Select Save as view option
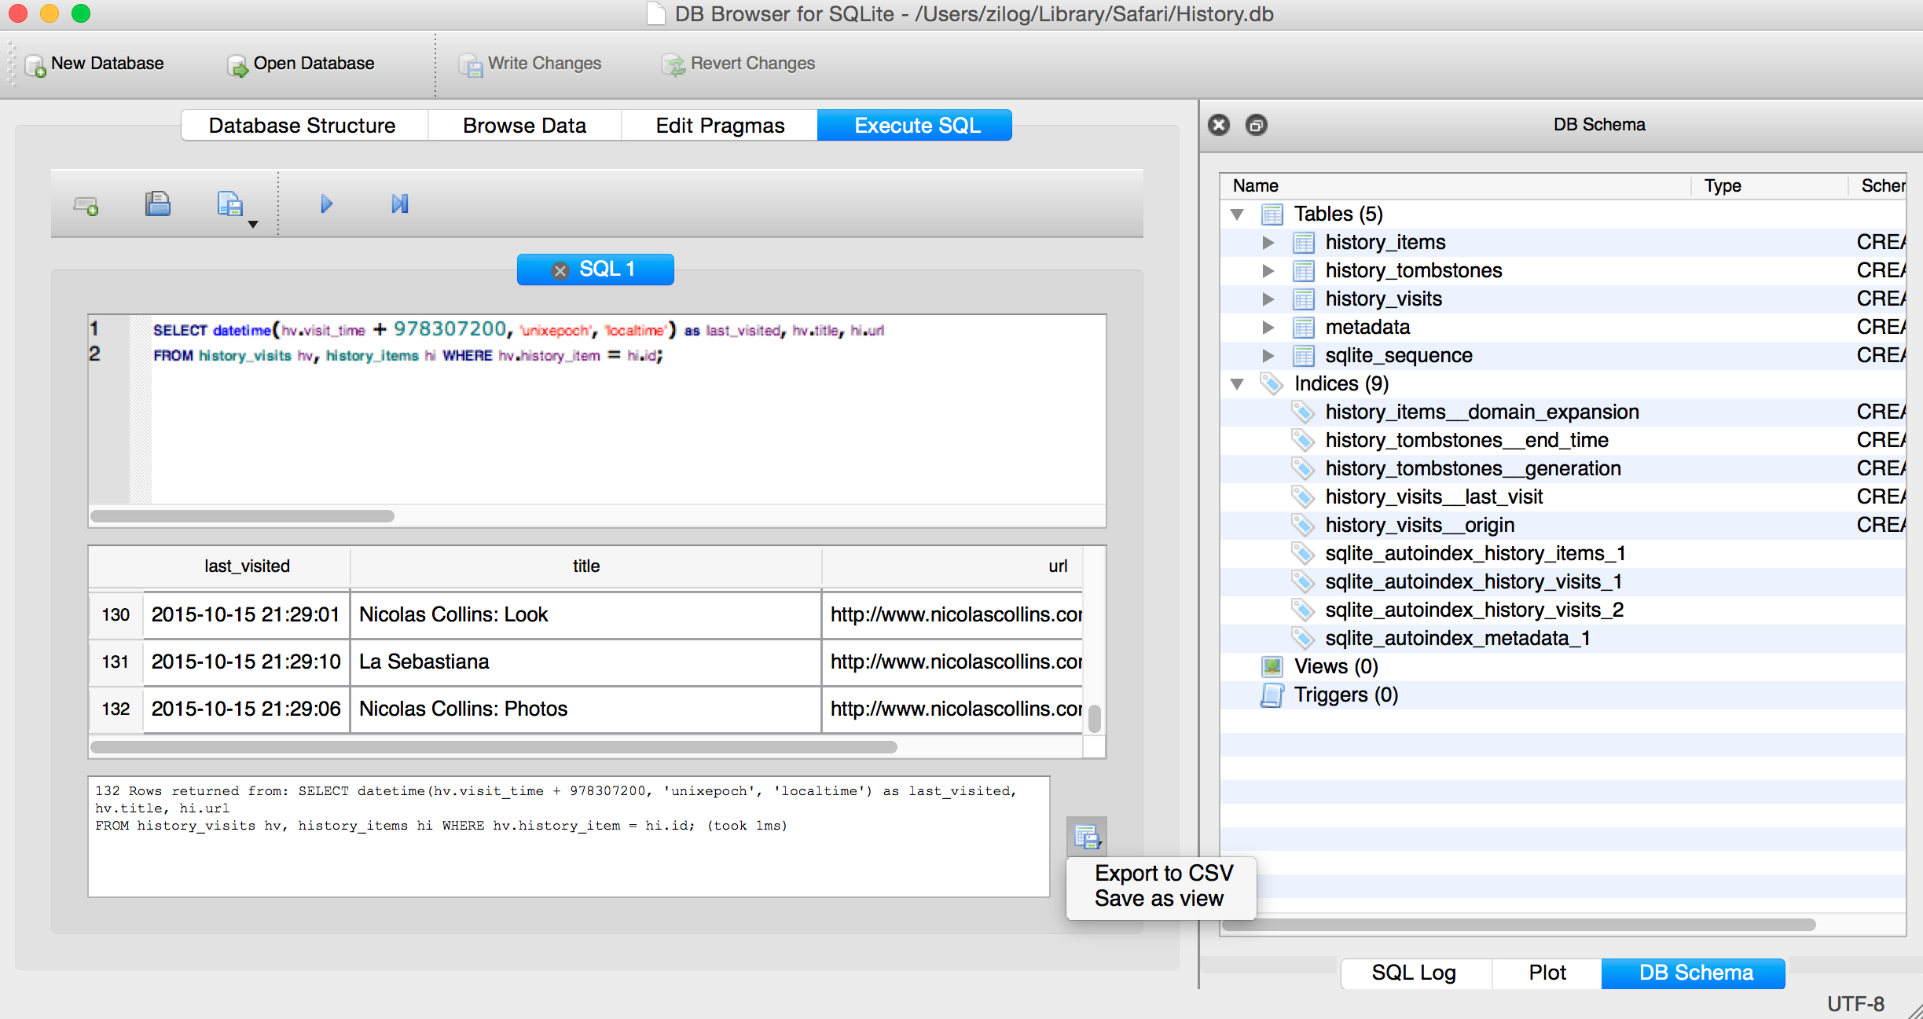Viewport: 1923px width, 1019px height. (x=1158, y=899)
